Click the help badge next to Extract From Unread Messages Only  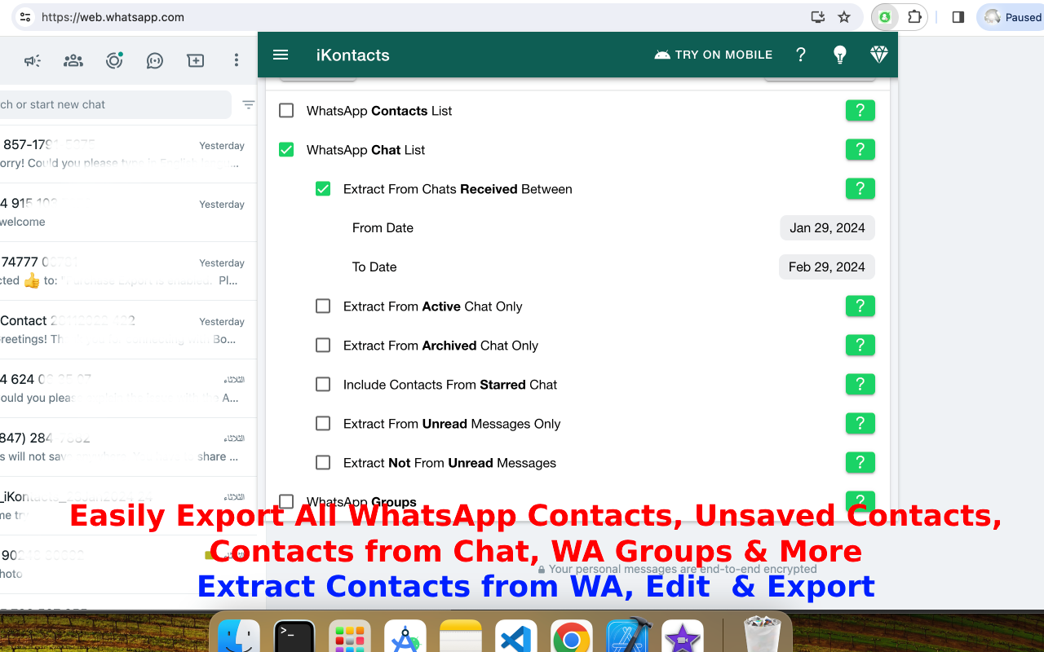(x=860, y=423)
